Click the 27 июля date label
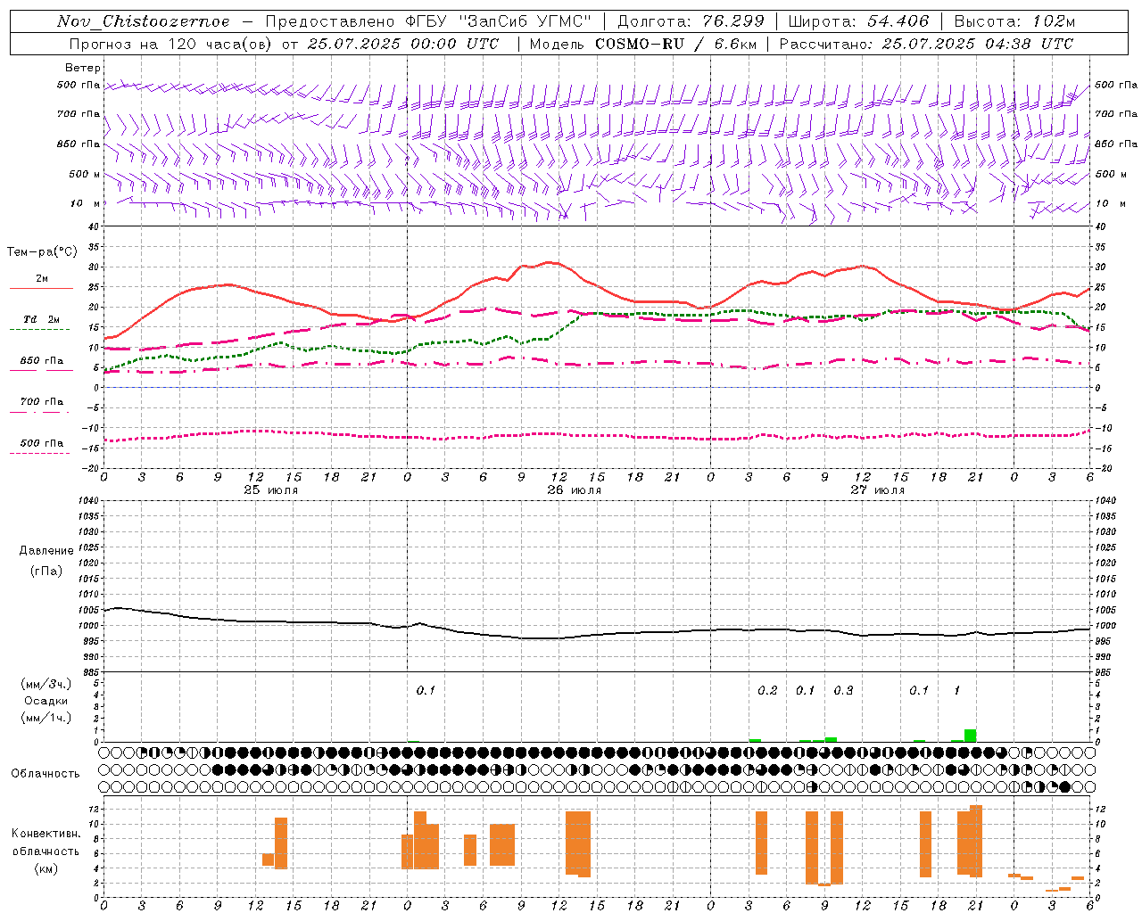The height and width of the screenshot is (913, 1142). click(878, 489)
